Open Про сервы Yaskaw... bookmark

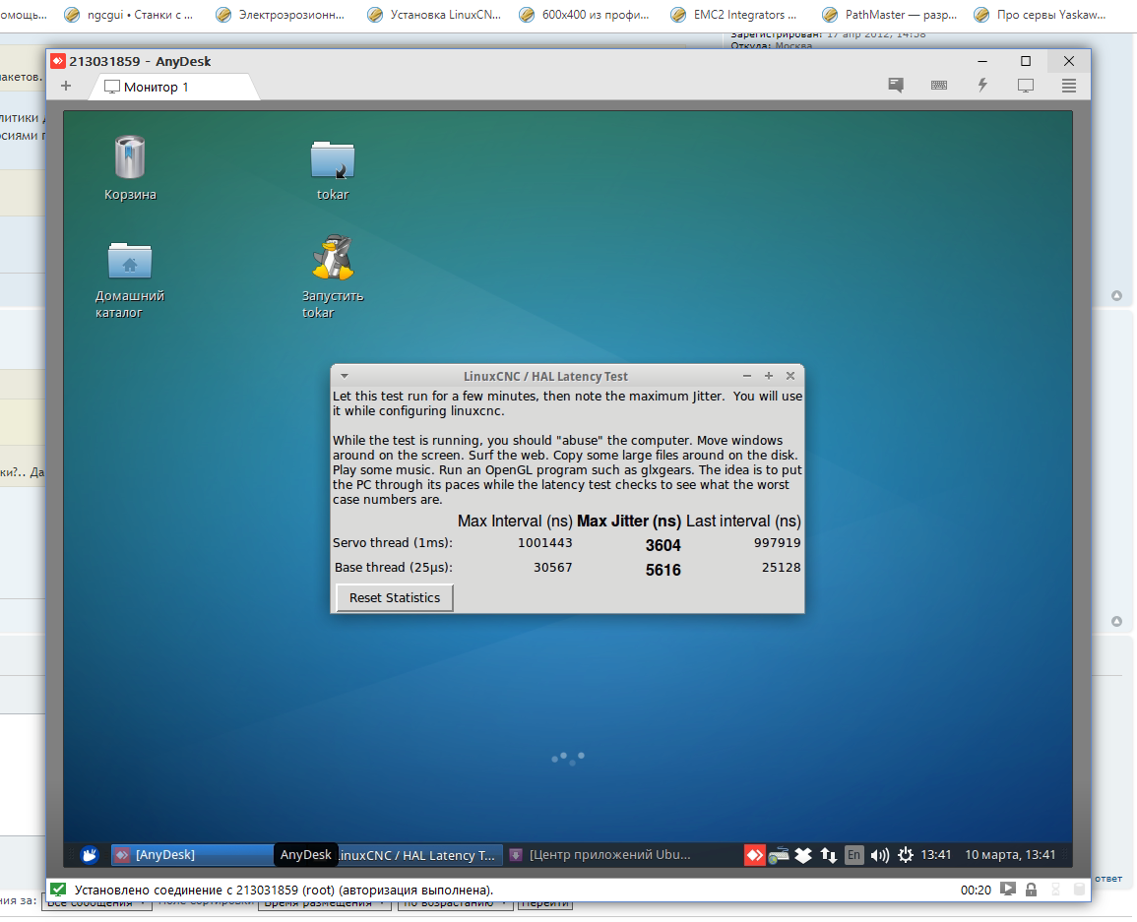pos(1040,15)
